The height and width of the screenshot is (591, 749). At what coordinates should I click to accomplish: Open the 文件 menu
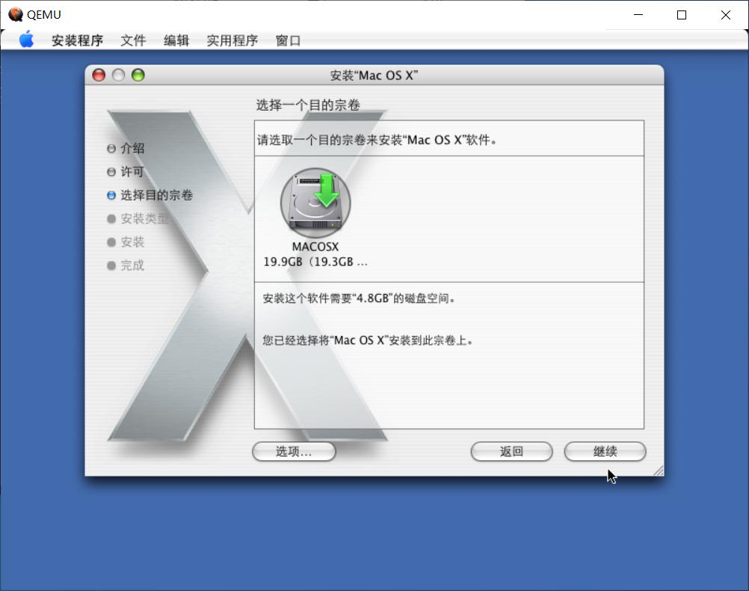[x=133, y=41]
